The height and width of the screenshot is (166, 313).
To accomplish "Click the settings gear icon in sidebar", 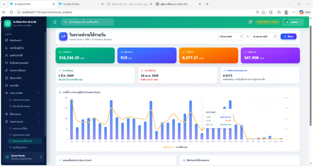I will click(6, 114).
